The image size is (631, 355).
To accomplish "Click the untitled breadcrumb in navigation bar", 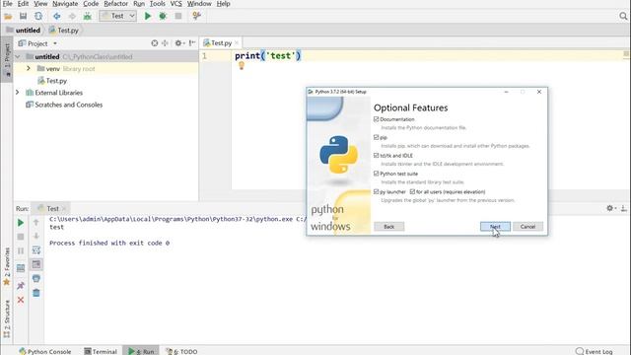I will coord(24,31).
